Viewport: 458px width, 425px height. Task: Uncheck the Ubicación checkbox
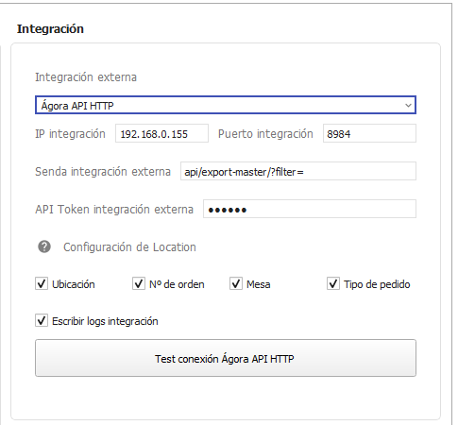[42, 283]
